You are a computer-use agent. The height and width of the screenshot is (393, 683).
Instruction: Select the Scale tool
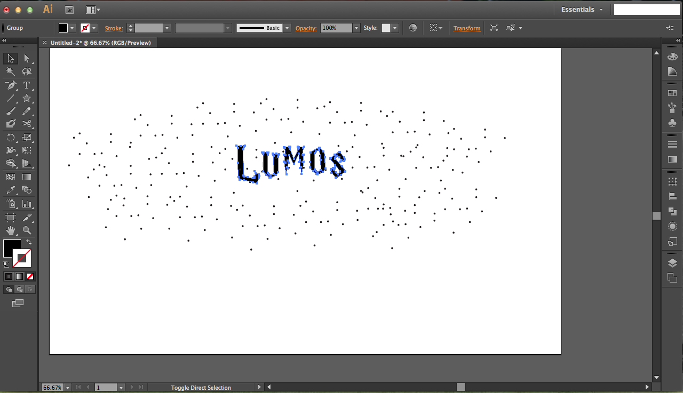point(27,138)
